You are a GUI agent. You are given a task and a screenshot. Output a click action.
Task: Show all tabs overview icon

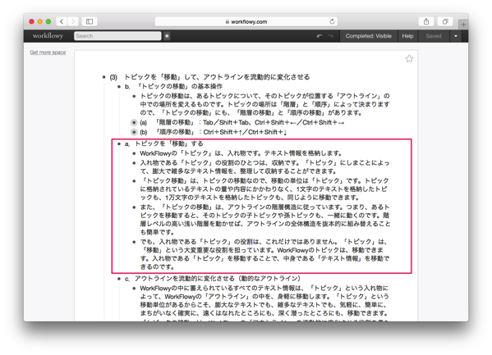[445, 21]
